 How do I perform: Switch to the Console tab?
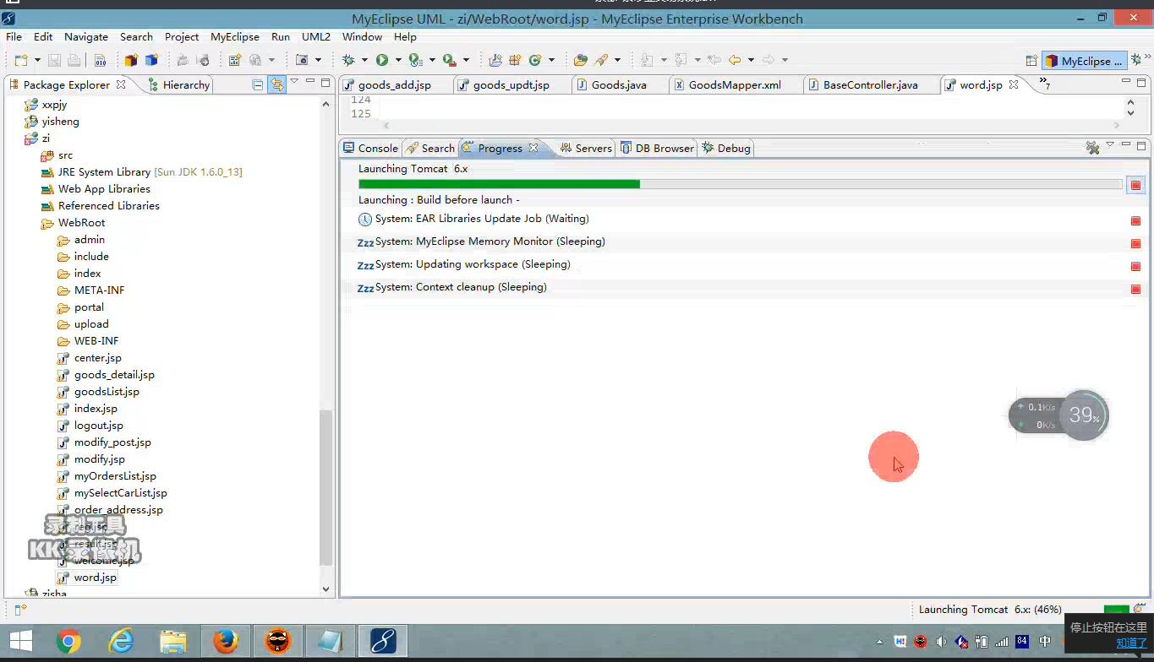pos(370,148)
